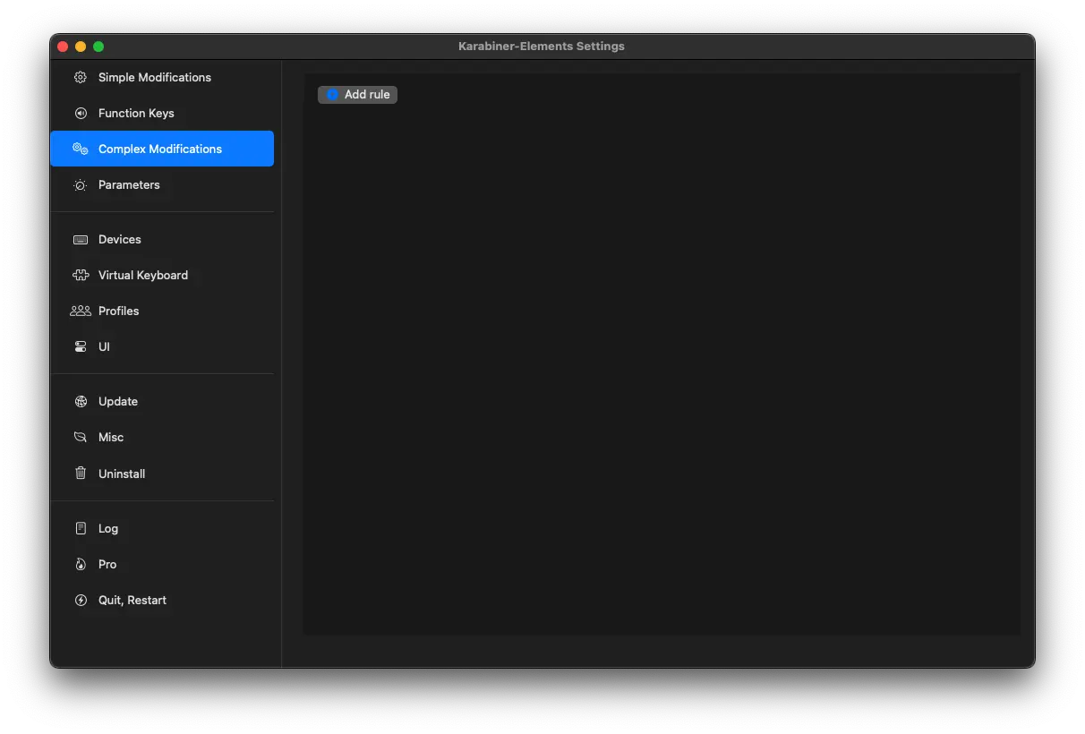Image resolution: width=1085 pixels, height=734 pixels.
Task: Click the Add rule button text
Action: (367, 95)
